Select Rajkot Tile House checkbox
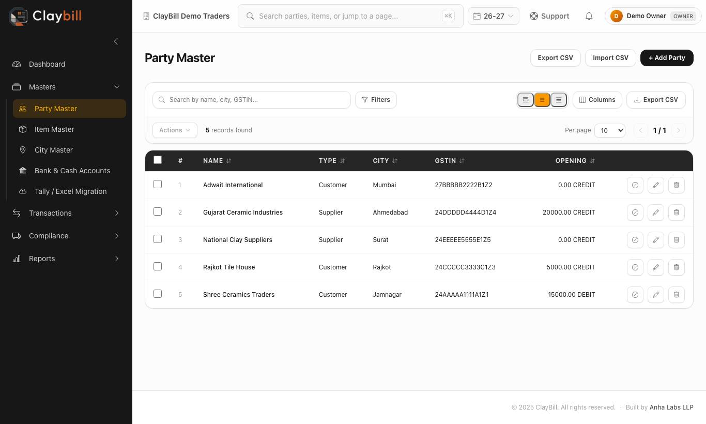Viewport: 706px width, 424px height. pos(158,266)
